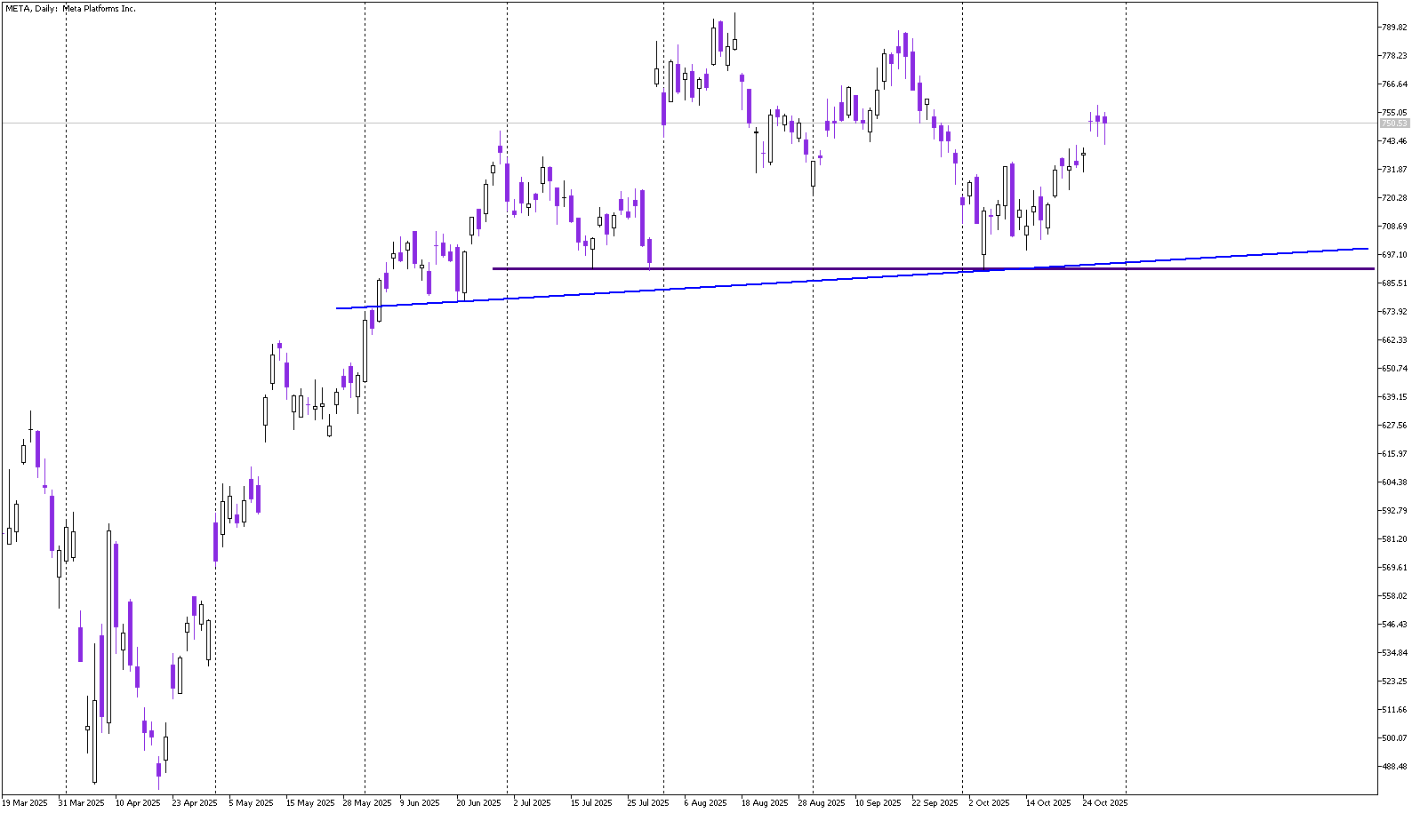Click the 650.74 price axis label

tap(1393, 369)
